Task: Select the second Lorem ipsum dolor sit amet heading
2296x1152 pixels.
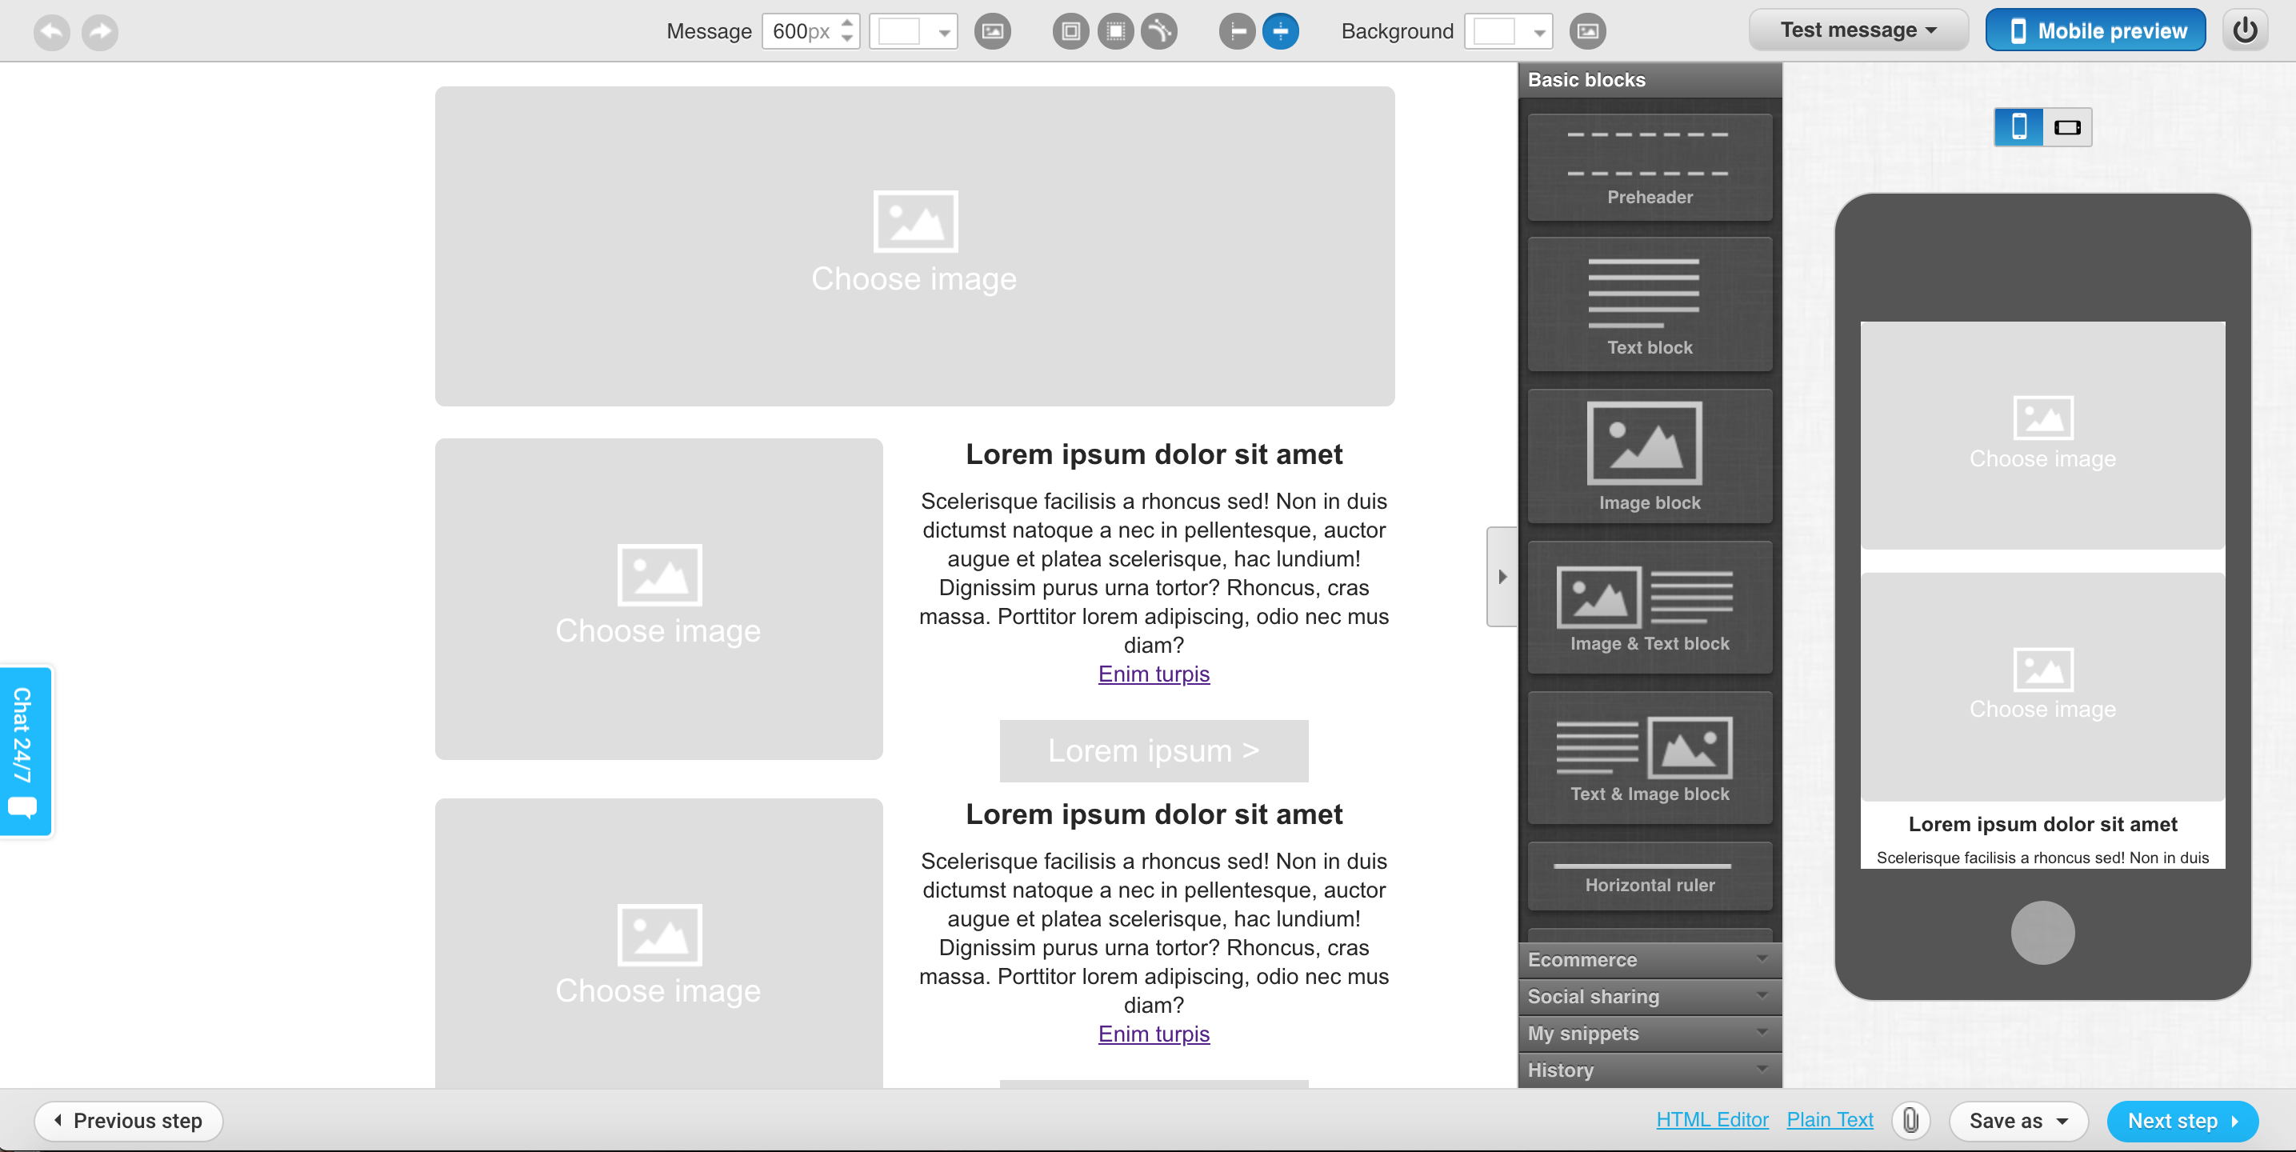Action: [1154, 815]
